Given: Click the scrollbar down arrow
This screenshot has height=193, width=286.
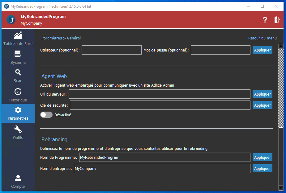Looking at the screenshot, I should (281, 188).
